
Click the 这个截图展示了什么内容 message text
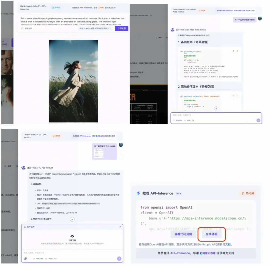pos(104,146)
